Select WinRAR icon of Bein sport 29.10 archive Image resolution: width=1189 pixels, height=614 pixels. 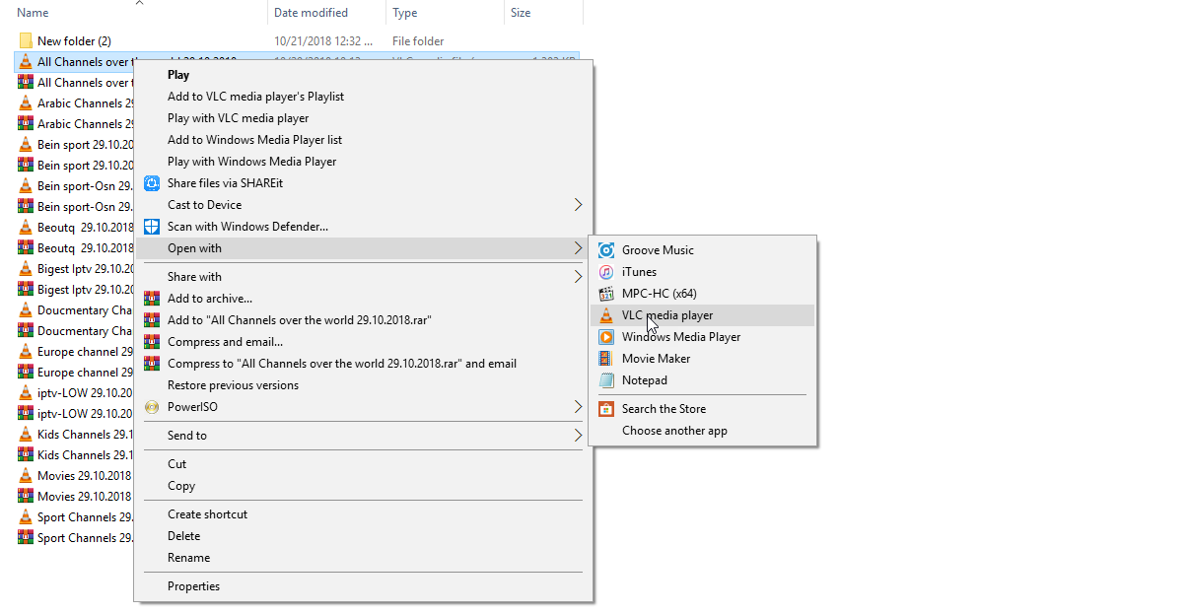pos(26,166)
